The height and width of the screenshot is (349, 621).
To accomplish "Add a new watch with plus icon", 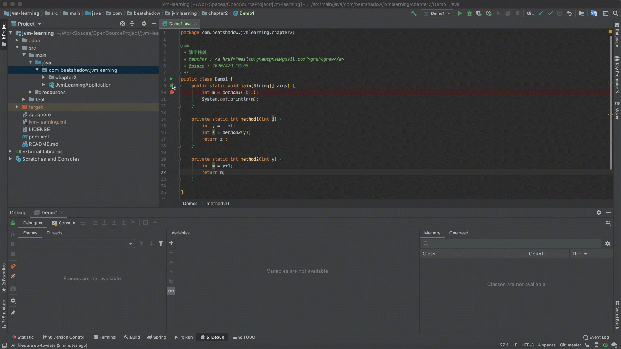I will [x=171, y=243].
